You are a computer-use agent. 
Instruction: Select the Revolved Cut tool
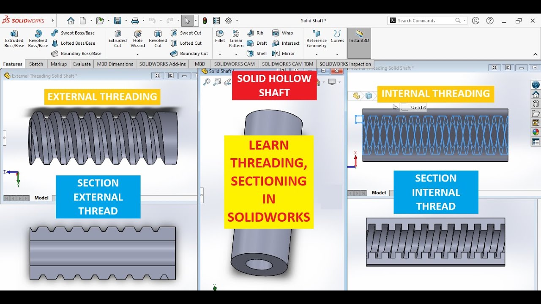point(158,39)
